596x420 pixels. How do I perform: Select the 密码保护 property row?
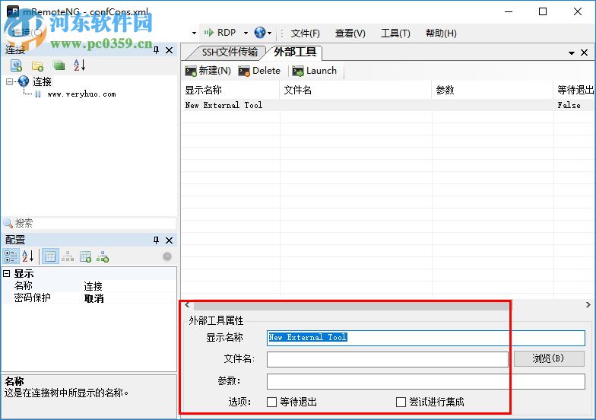point(90,298)
